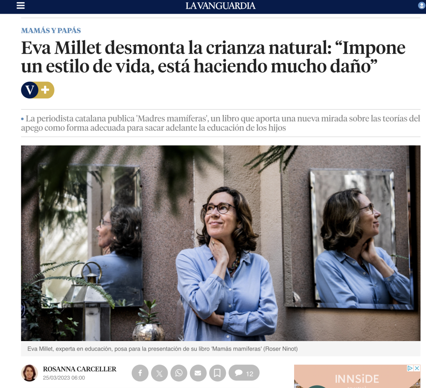Share the article on X

click(x=159, y=373)
